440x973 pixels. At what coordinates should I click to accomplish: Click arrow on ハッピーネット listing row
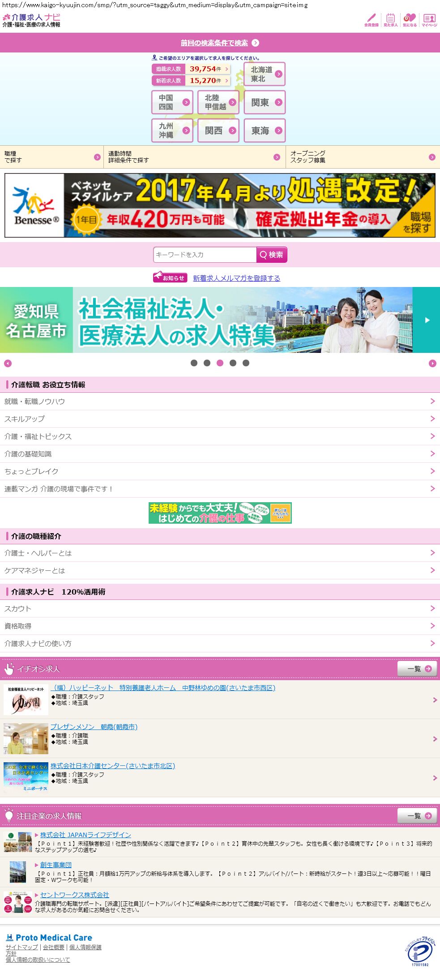click(x=435, y=699)
